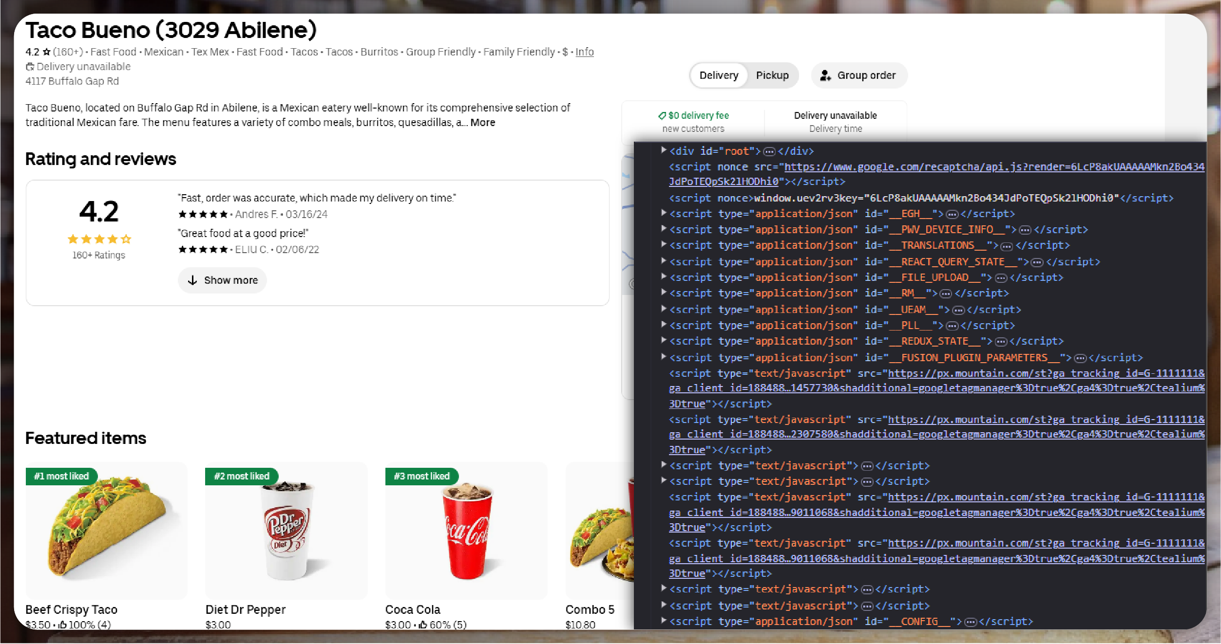Switch order mode to Delivery
1221x644 pixels.
[x=719, y=75]
